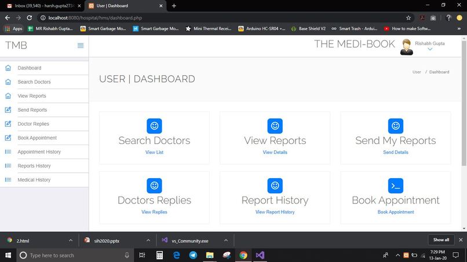Click the View Reports sidebar icon
467x262 pixels.
[x=8, y=96]
